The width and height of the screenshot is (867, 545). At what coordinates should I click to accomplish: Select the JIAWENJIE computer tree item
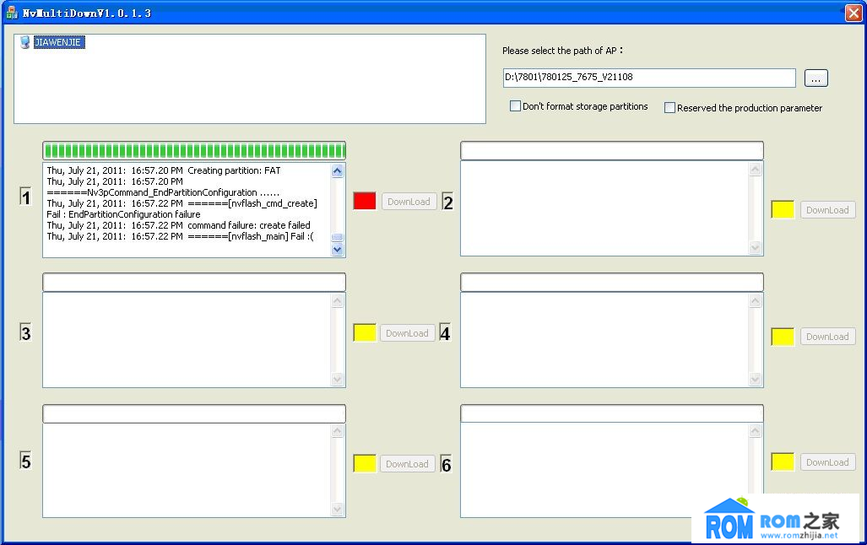(x=59, y=42)
